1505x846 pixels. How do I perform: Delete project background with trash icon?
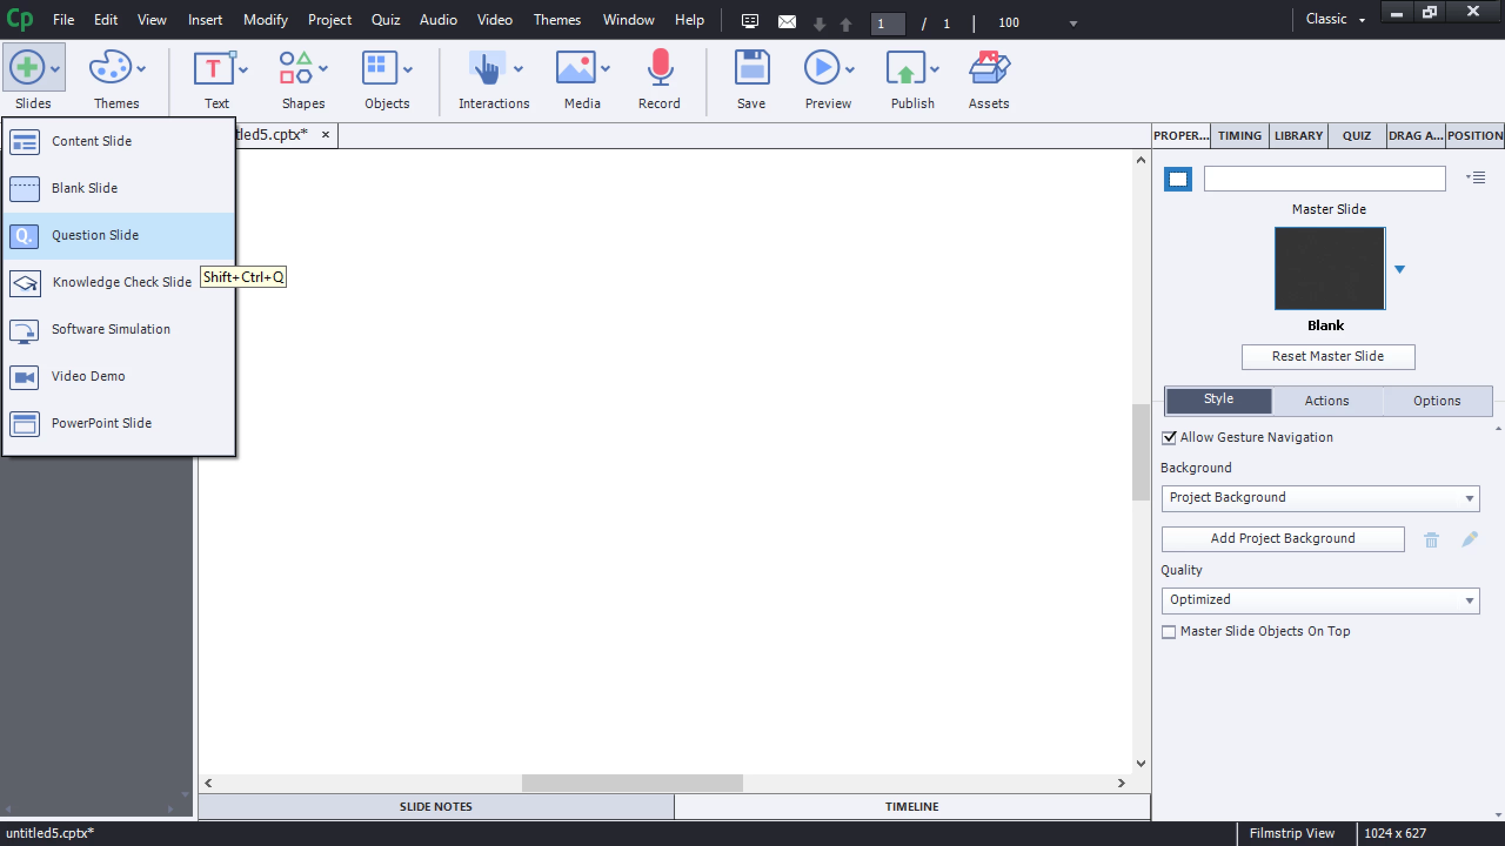point(1432,539)
